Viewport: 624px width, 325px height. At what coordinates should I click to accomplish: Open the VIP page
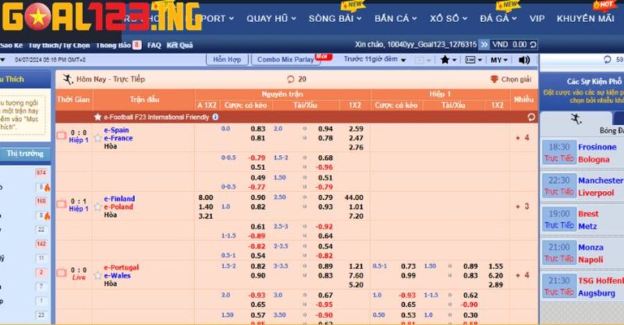click(x=537, y=18)
